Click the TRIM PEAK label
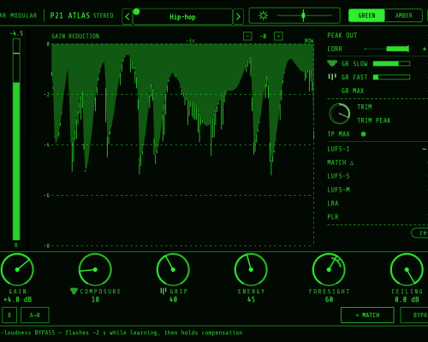The width and height of the screenshot is (428, 342). (374, 121)
